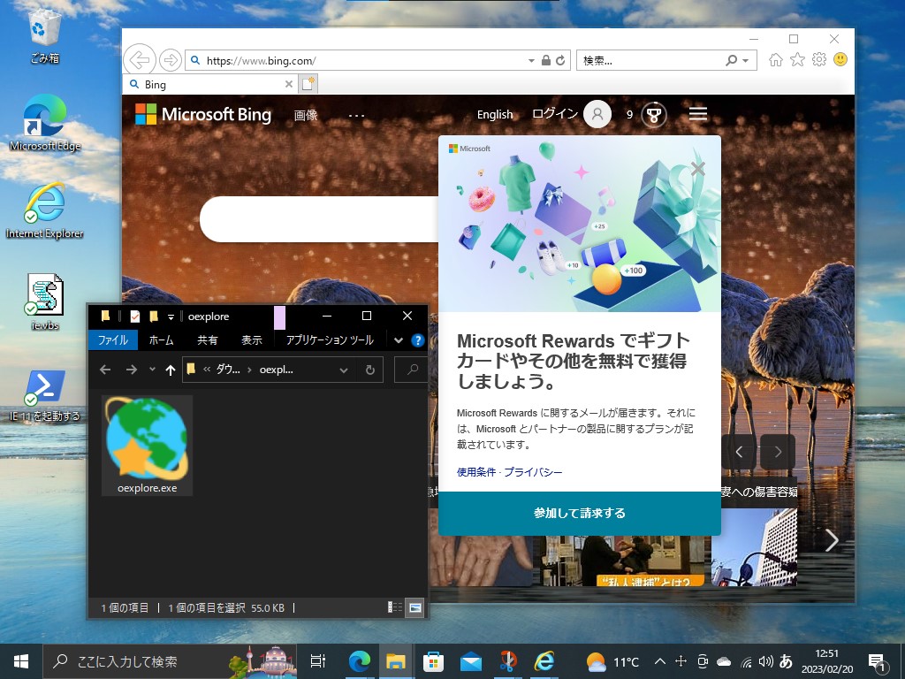
Task: Click the Microsoft Bing home logo
Action: [203, 114]
